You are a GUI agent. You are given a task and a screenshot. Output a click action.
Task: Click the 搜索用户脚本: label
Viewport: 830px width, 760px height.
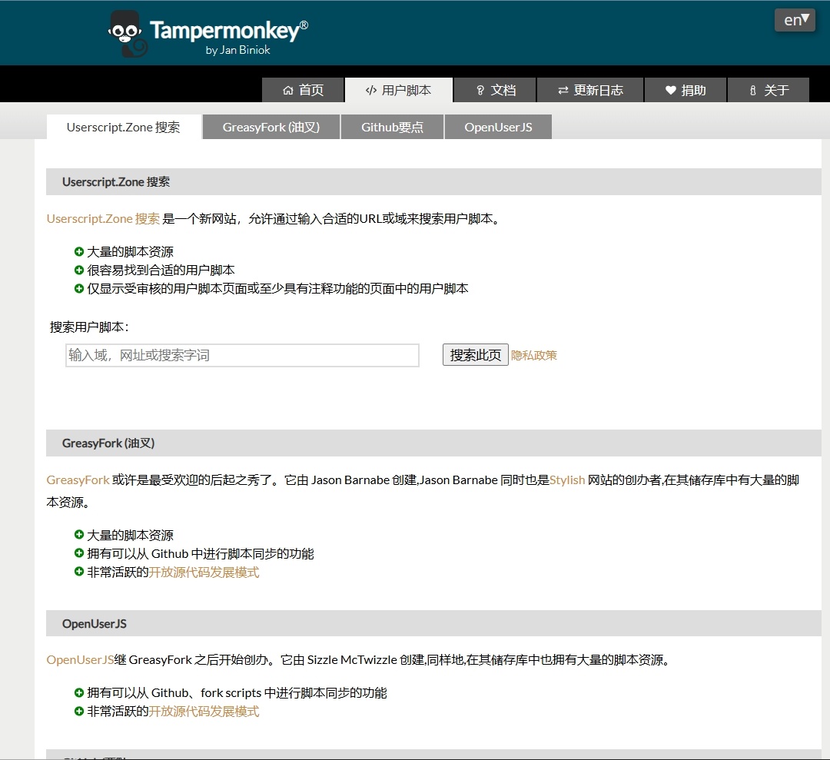tap(89, 327)
